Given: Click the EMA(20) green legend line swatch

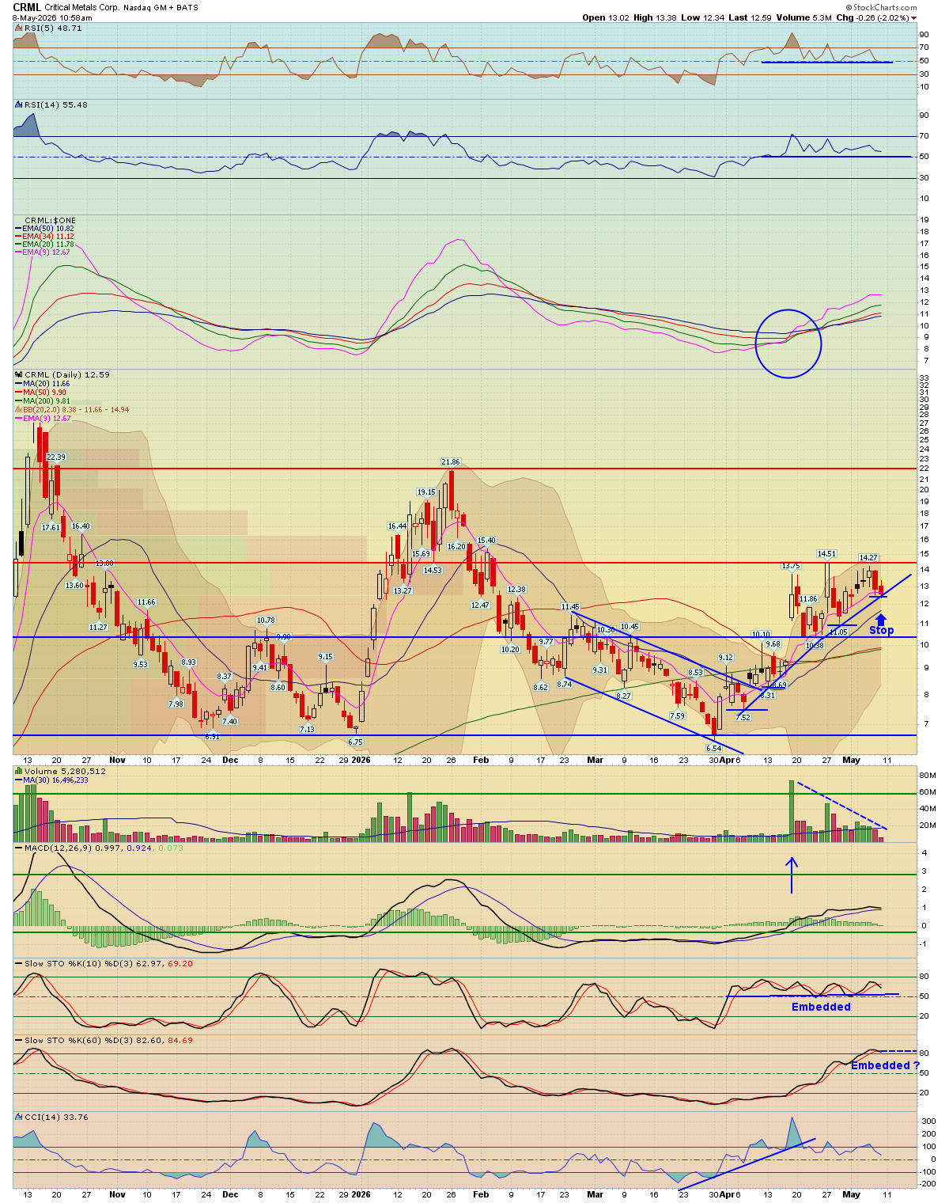Looking at the screenshot, I should pyautogui.click(x=19, y=245).
